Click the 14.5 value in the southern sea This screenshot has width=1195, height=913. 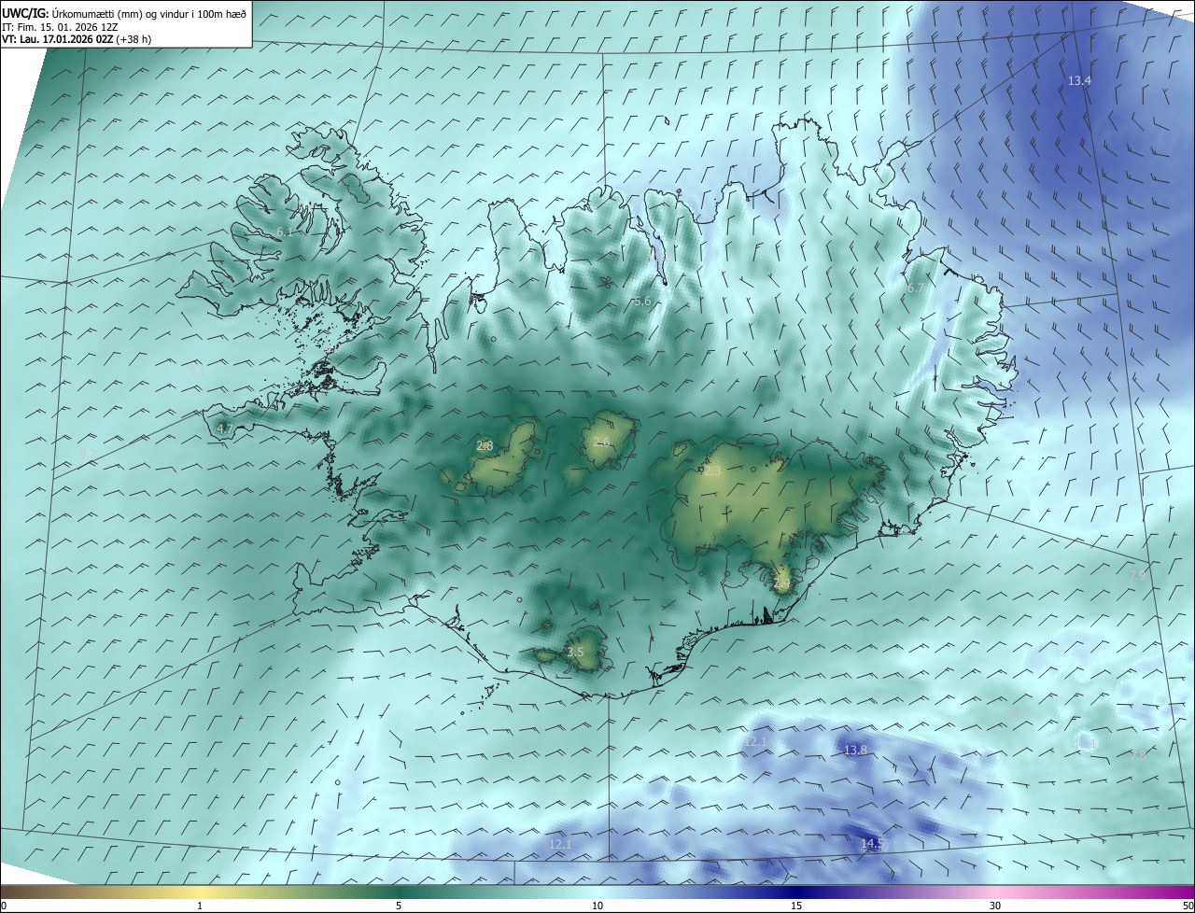click(x=872, y=843)
